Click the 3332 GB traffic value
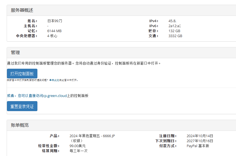 tap(175, 36)
